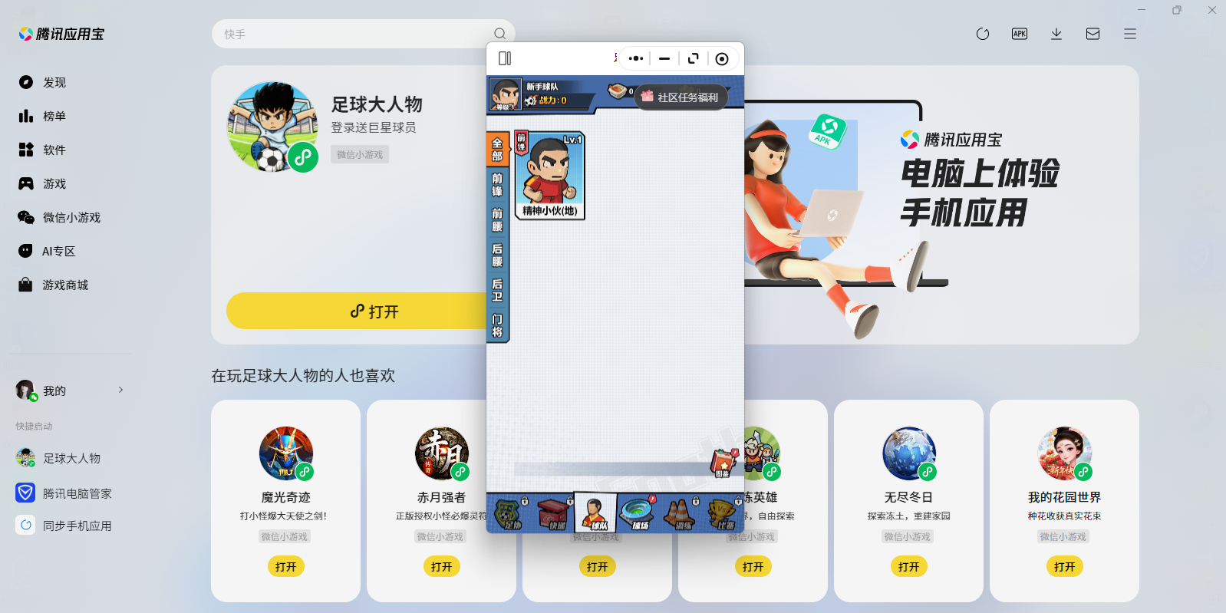Open the hamburger main menu

coord(1129,34)
